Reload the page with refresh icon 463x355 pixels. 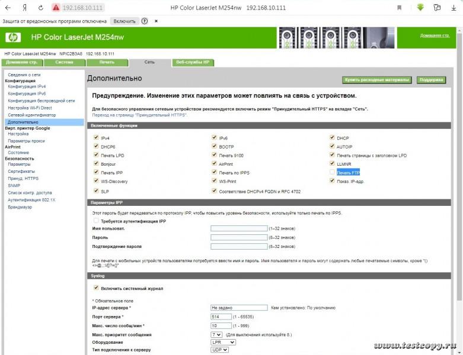41,8
